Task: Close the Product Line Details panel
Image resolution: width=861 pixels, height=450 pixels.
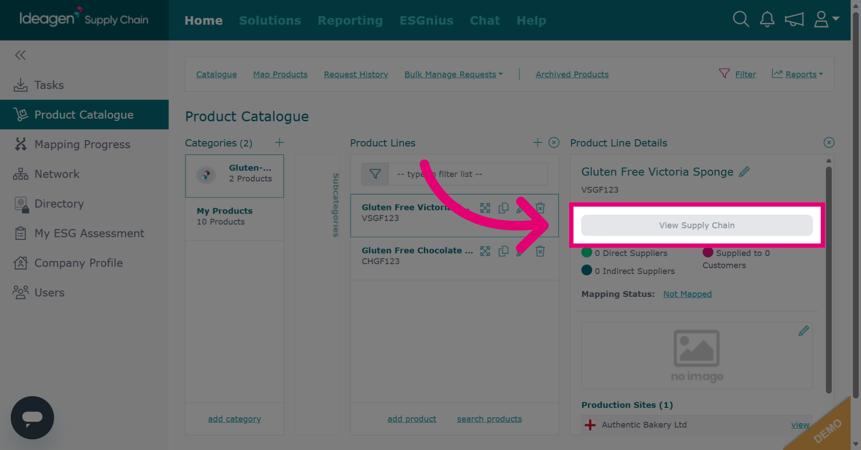Action: (x=829, y=142)
